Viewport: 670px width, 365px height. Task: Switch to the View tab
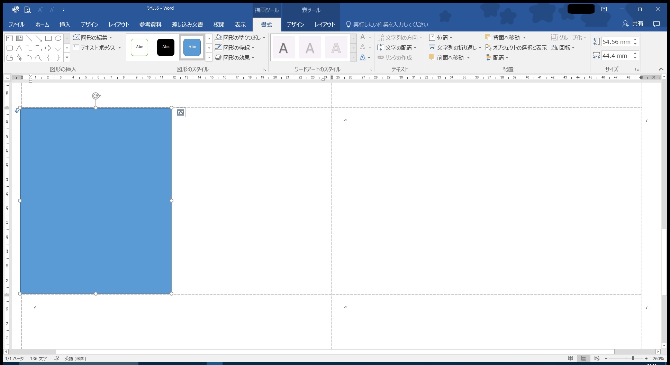pos(241,25)
